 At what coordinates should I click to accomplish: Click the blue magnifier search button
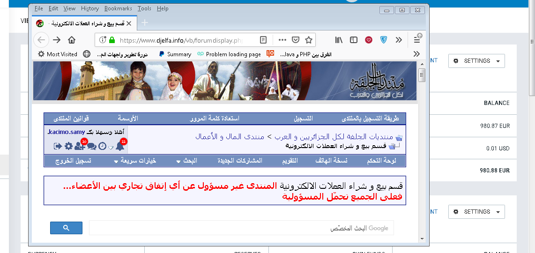tap(66, 228)
